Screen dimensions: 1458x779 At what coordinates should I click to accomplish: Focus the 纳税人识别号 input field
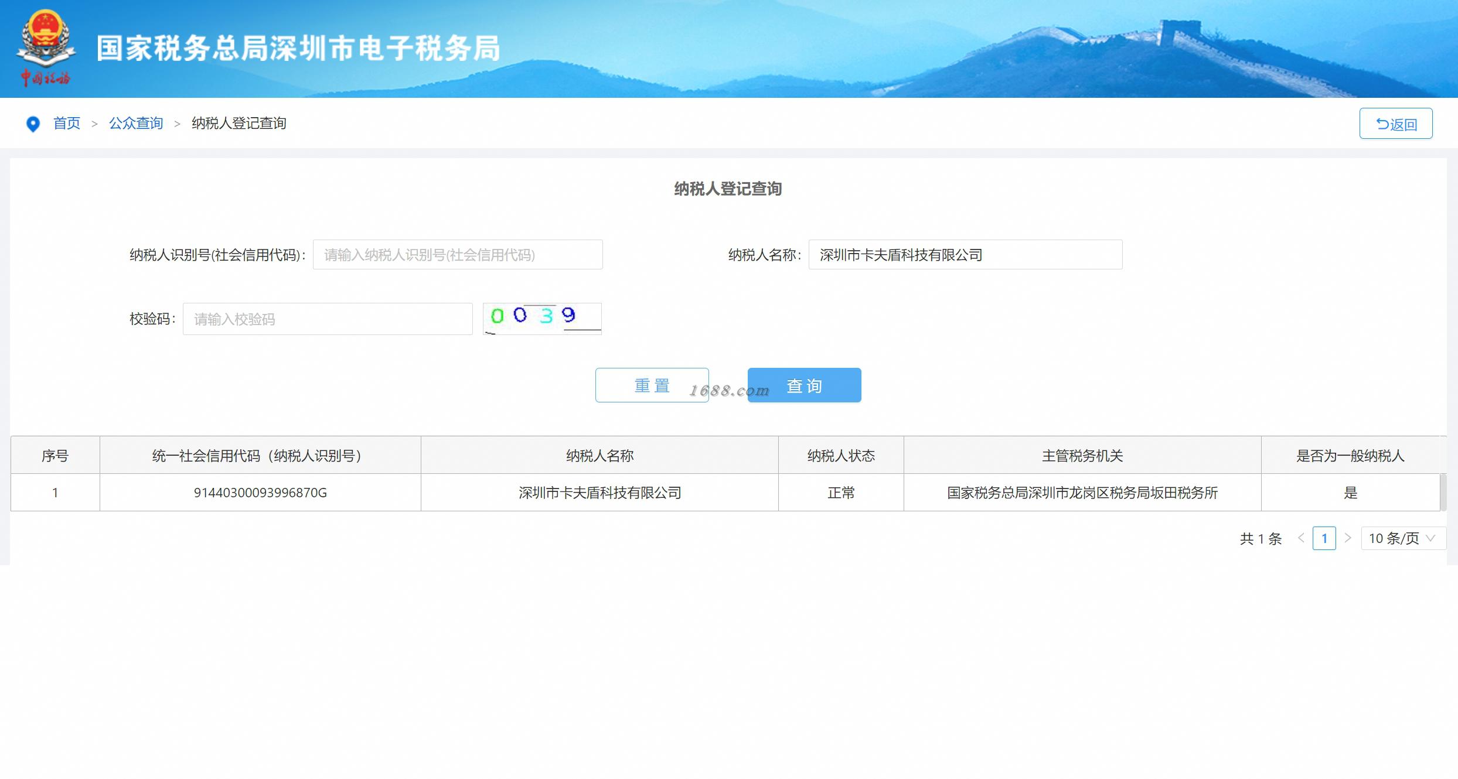(457, 255)
